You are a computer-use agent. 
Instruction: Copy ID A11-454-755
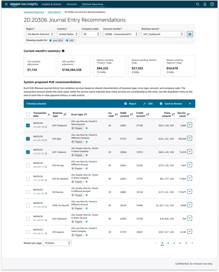(x=46, y=194)
